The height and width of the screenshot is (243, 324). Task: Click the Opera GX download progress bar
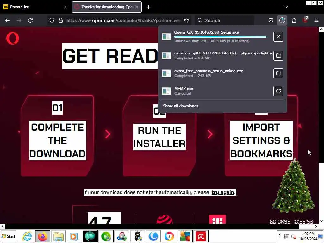220,37
